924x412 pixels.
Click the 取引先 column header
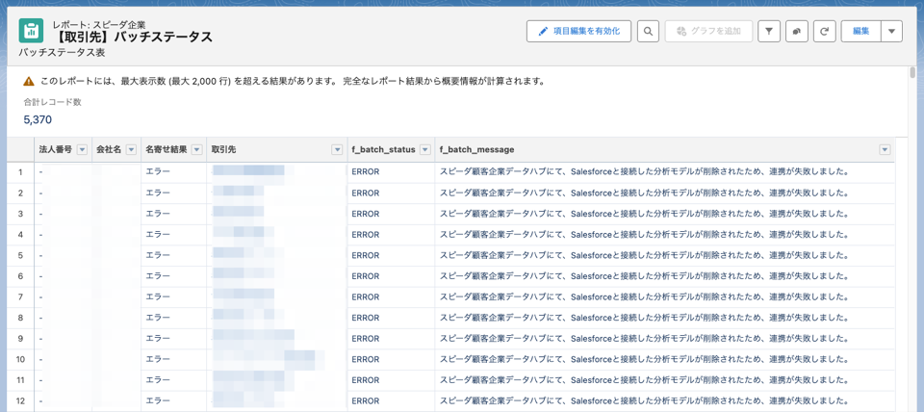[276, 150]
